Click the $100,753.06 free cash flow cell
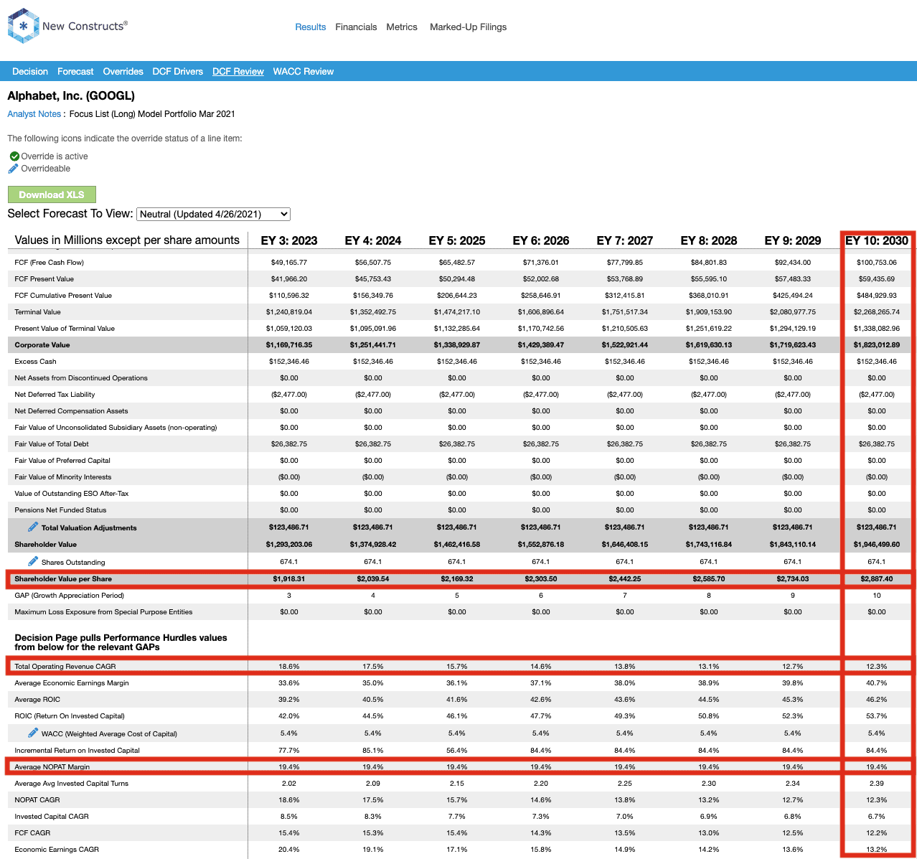917x859 pixels. [x=877, y=263]
